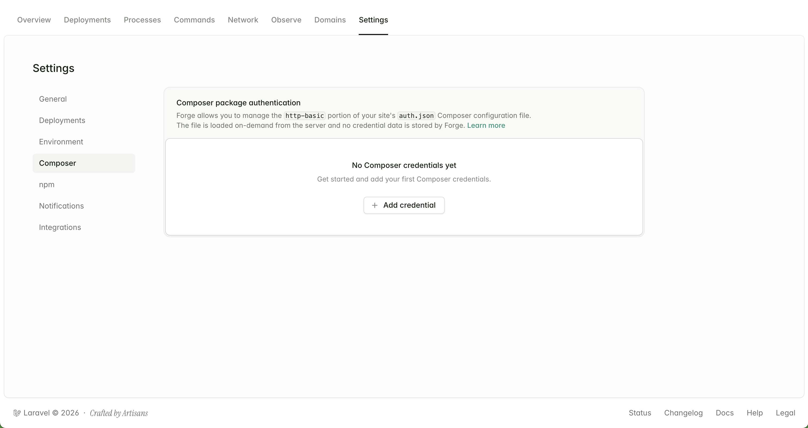
Task: Follow the Learn more link
Action: point(486,126)
